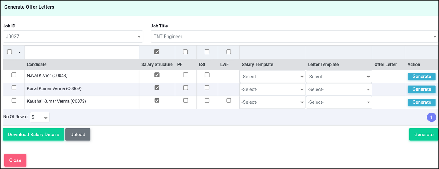Tick the select-all candidates checkbox in the header
Screen dimensions: 439x169
(9, 52)
